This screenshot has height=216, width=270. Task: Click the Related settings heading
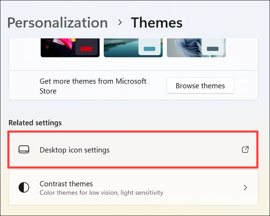point(35,123)
